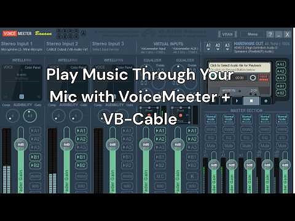
Task: Toggle B1 routing on Stereo Input 2
Action: (81, 157)
